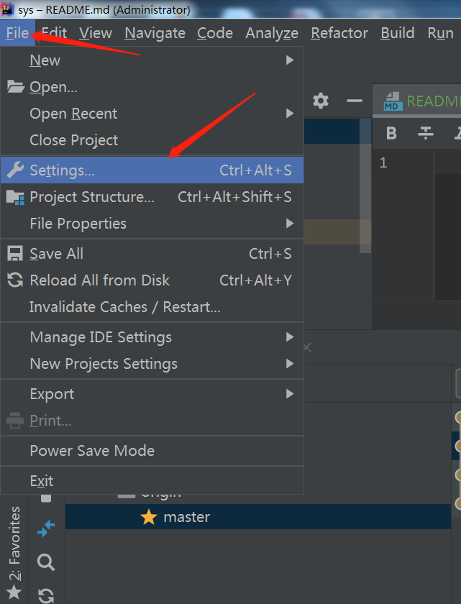
Task: Select the master branch entry
Action: (x=187, y=516)
